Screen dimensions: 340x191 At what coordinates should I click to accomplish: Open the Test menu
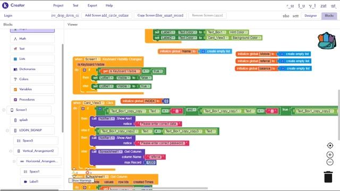click(x=75, y=6)
